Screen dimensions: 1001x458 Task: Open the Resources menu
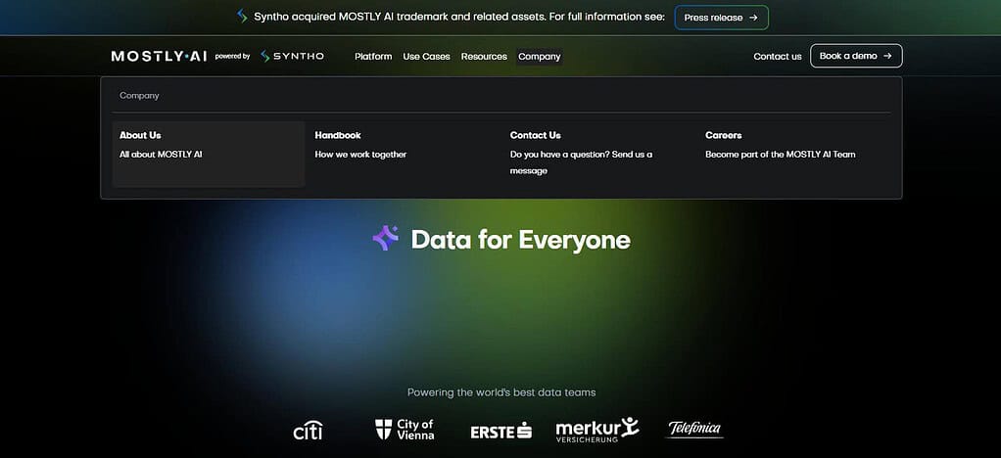484,56
